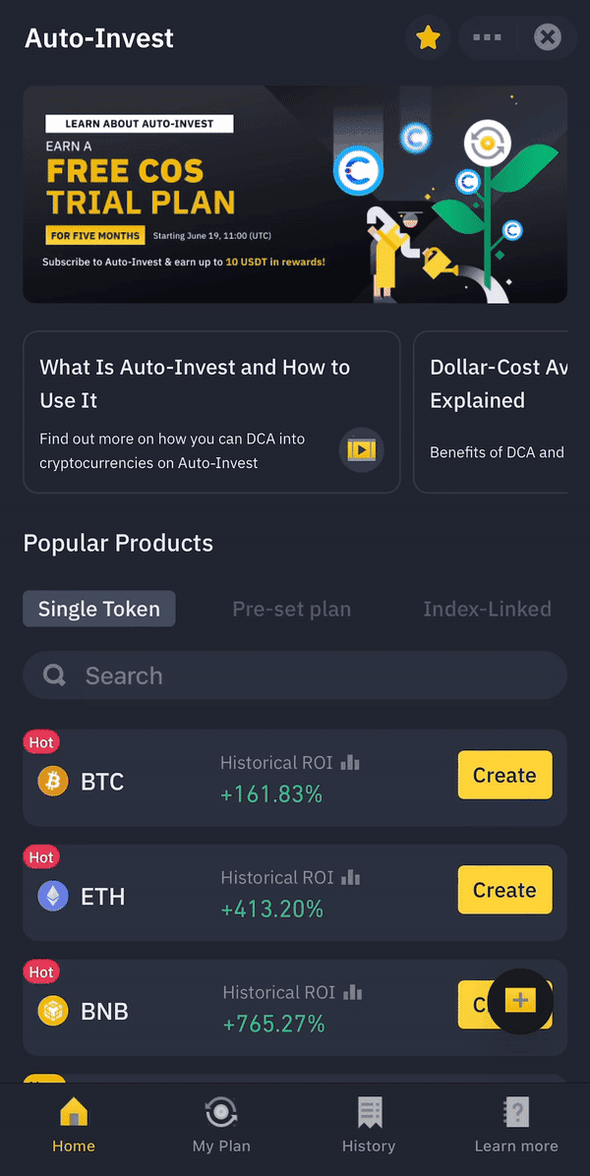Play the Auto-Invest tutorial video icon
Image resolution: width=590 pixels, height=1176 pixels.
tap(361, 449)
